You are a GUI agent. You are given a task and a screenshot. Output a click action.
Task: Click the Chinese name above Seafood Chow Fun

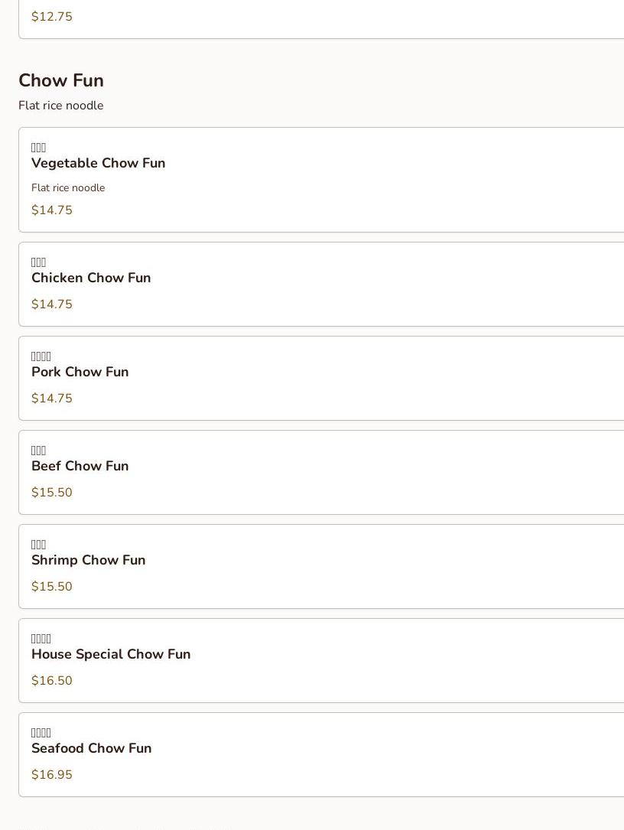41,733
